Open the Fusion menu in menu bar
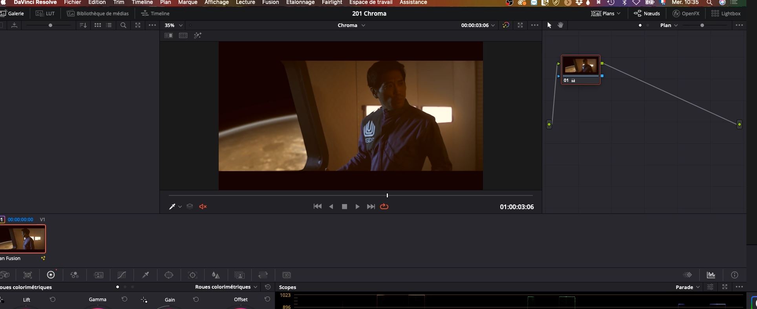Screen dimensions: 757x309 point(270,2)
